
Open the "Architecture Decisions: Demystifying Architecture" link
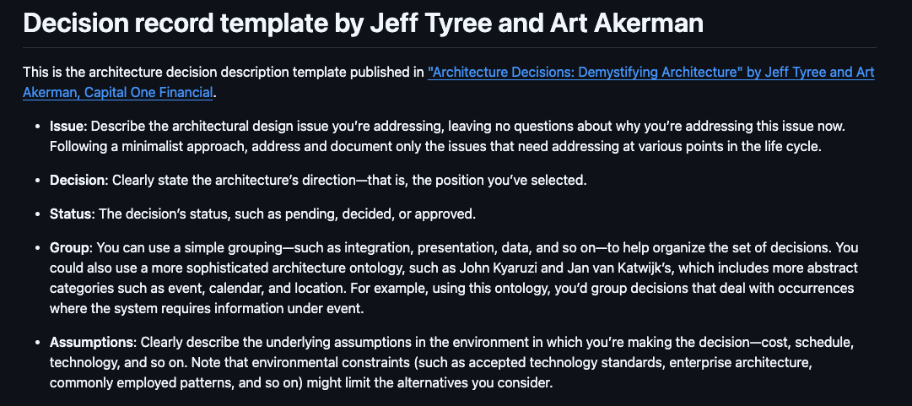point(582,73)
